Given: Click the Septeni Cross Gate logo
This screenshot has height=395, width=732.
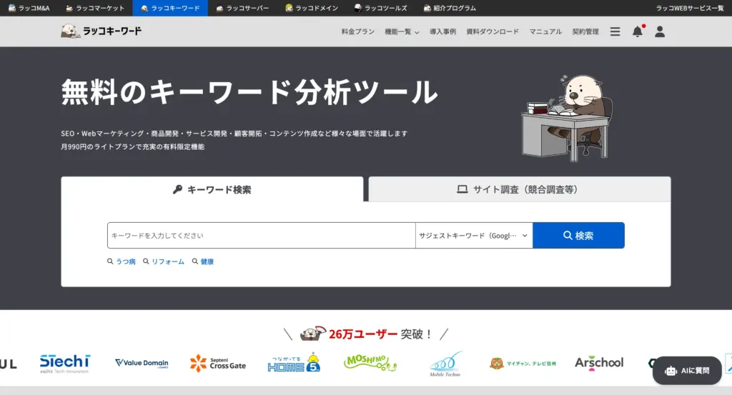Looking at the screenshot, I should point(217,363).
